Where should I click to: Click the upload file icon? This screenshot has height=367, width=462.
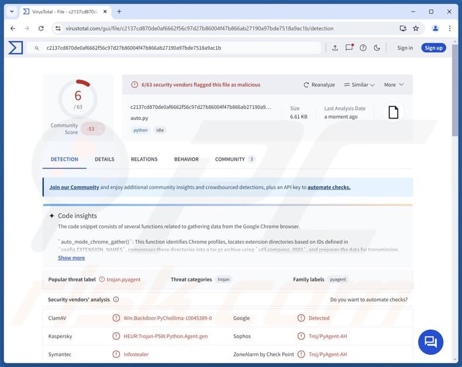pos(335,48)
